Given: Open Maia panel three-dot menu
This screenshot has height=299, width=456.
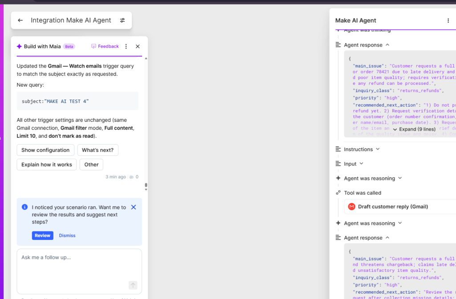Looking at the screenshot, I should [x=126, y=46].
